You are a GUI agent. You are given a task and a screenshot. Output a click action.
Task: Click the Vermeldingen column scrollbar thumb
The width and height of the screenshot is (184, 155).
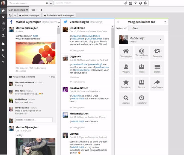pos(113,38)
